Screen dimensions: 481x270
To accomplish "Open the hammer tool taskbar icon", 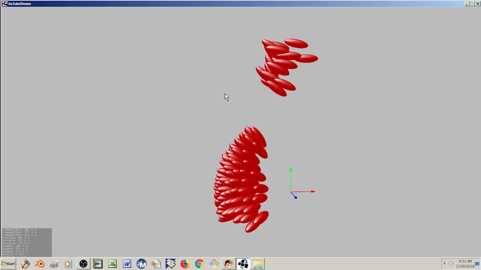I will pyautogui.click(x=25, y=264).
